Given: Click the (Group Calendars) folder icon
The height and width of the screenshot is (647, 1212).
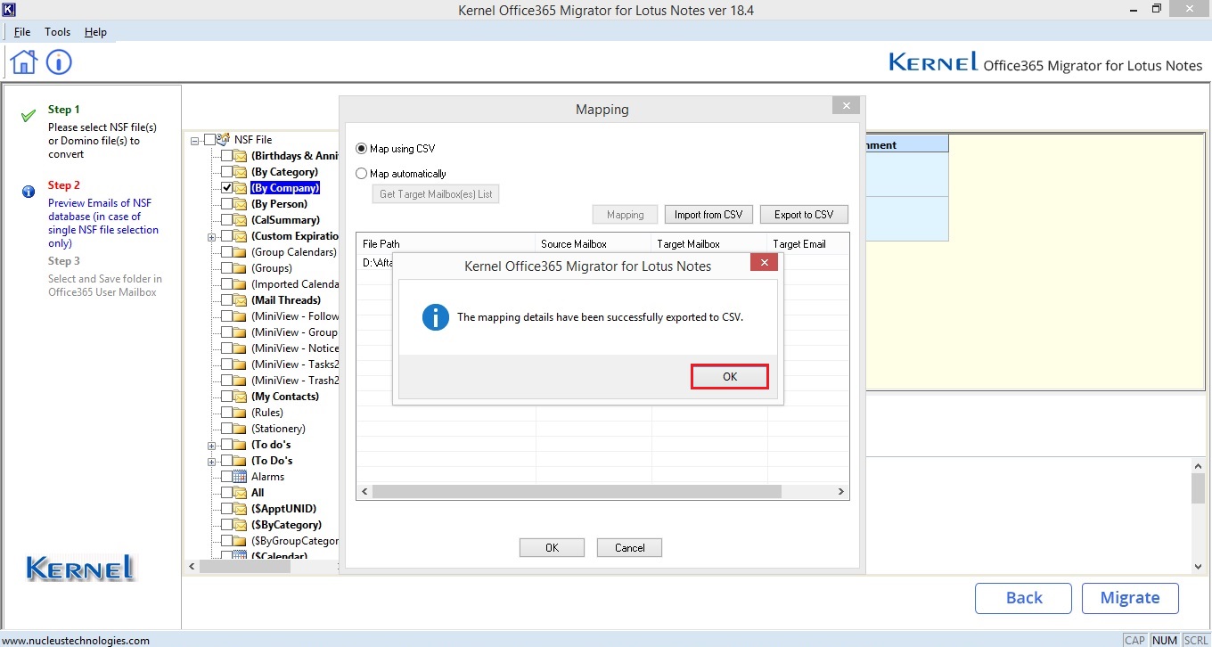Looking at the screenshot, I should tap(241, 252).
